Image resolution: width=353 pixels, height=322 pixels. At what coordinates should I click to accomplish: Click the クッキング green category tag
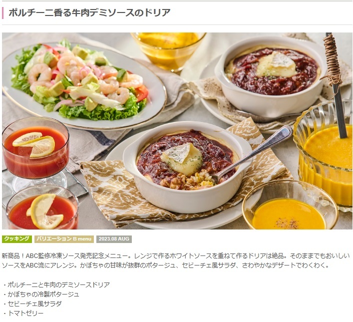17,239
